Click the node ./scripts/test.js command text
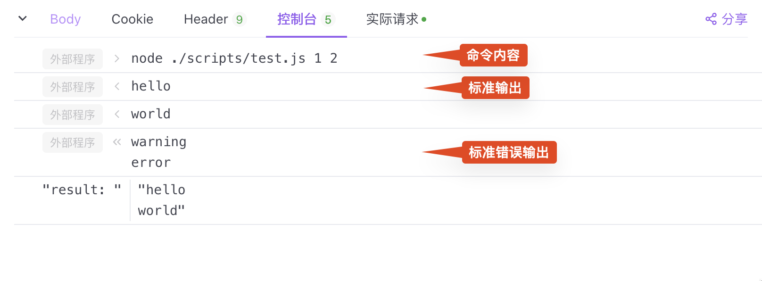This screenshot has width=762, height=281. tap(234, 58)
